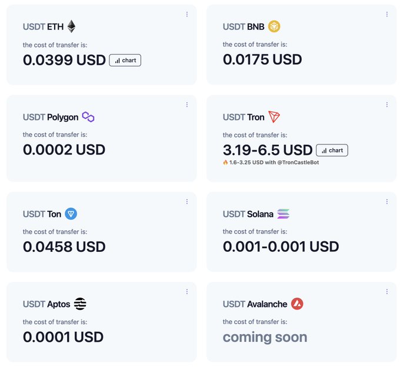Open the USDT Tron card three-dot menu

coord(386,105)
